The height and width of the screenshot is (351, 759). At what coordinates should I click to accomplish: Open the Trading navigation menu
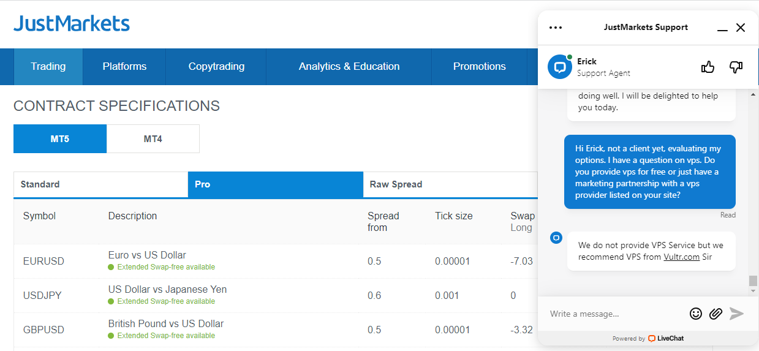pos(48,67)
